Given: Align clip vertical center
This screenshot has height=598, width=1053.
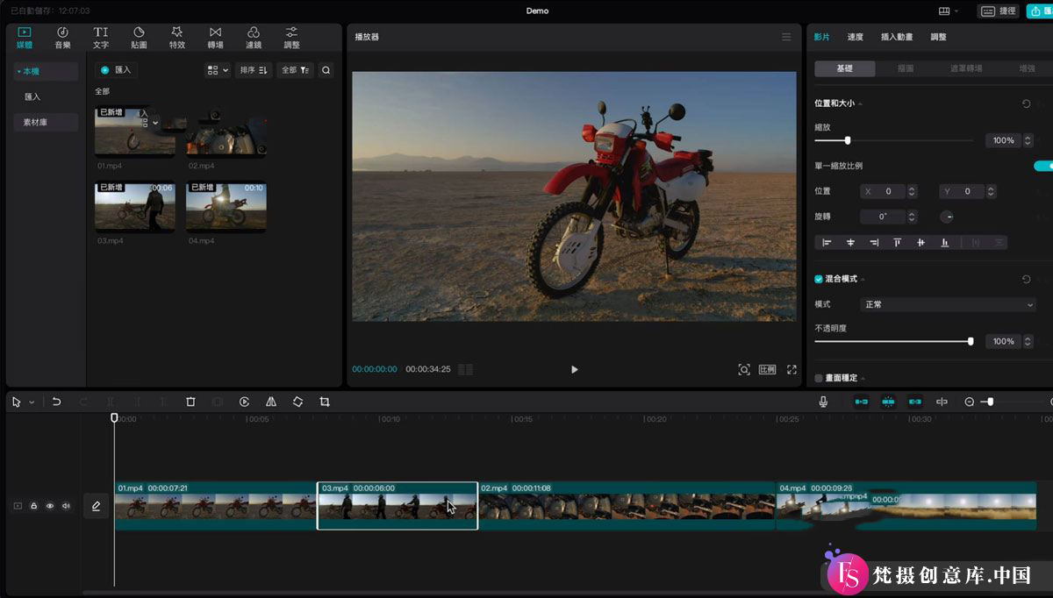Looking at the screenshot, I should 920,242.
